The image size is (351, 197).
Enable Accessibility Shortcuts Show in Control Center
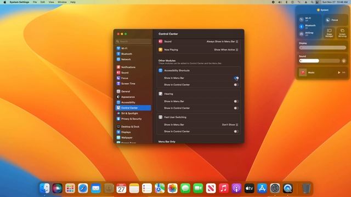tap(236, 85)
